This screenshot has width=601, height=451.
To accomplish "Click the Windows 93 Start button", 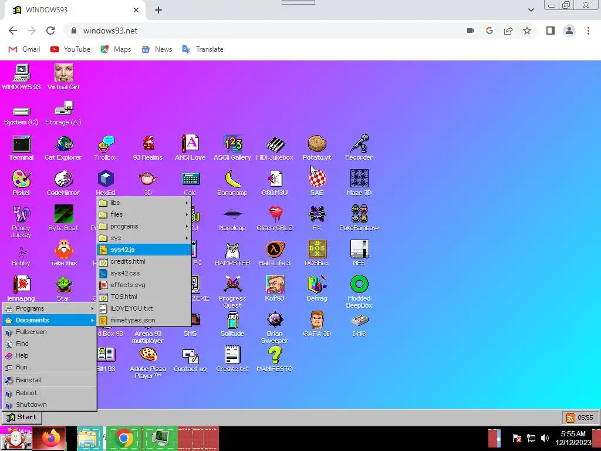I will click(22, 418).
